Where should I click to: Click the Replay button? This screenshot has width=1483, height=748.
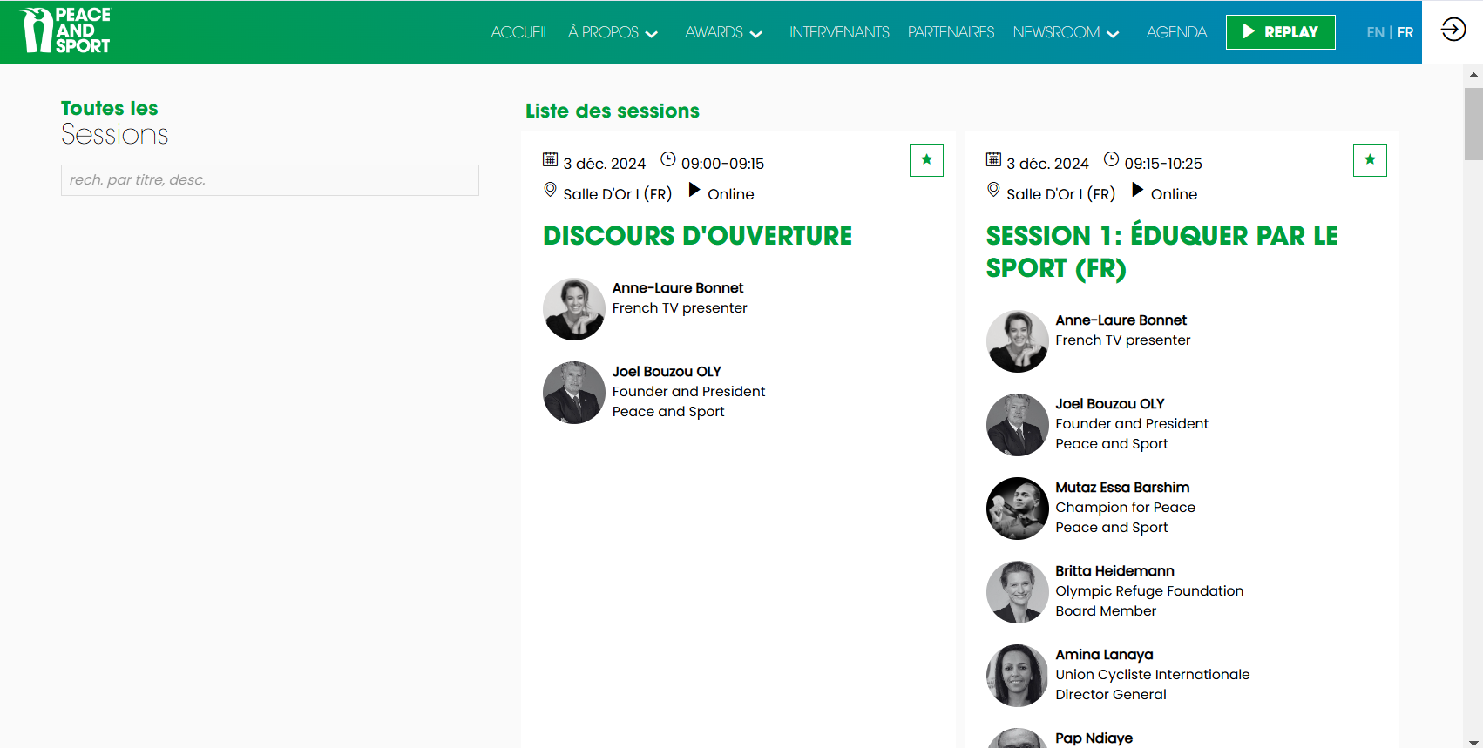point(1280,32)
